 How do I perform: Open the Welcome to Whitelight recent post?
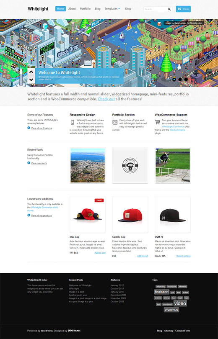click(x=80, y=285)
